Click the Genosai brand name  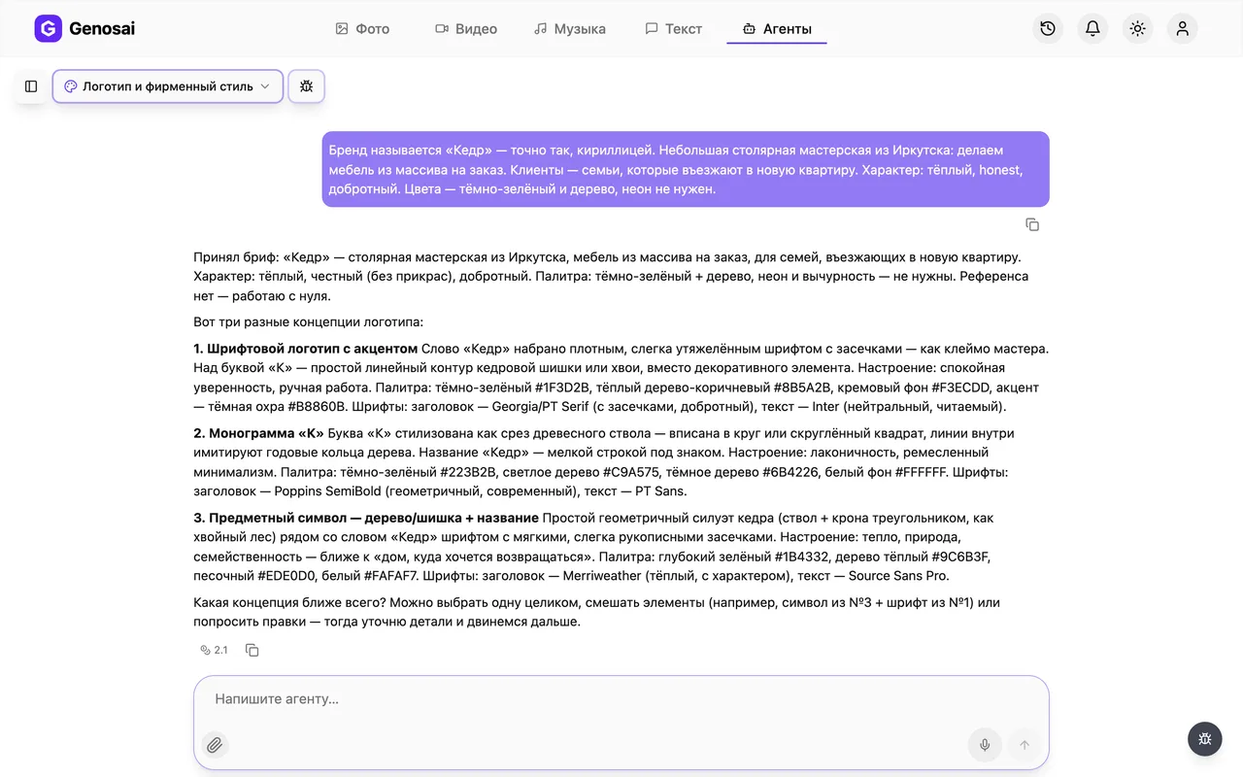pyautogui.click(x=102, y=28)
